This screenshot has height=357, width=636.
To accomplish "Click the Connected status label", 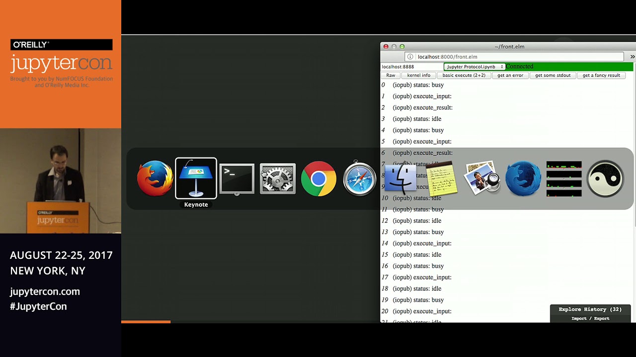I will [519, 66].
